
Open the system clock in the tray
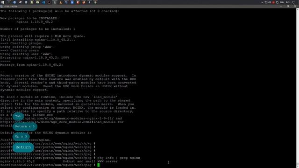click(x=288, y=2)
